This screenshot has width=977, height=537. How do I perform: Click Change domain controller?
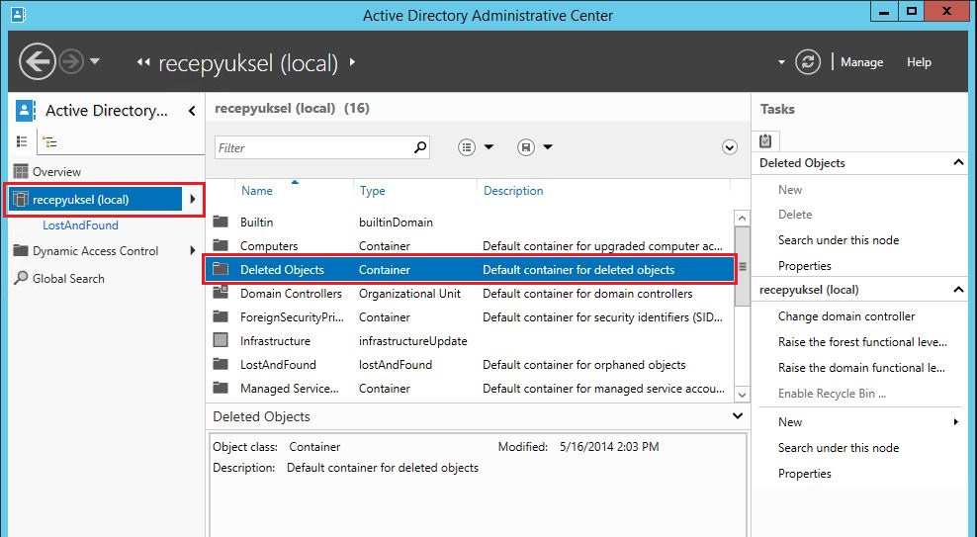coord(846,315)
